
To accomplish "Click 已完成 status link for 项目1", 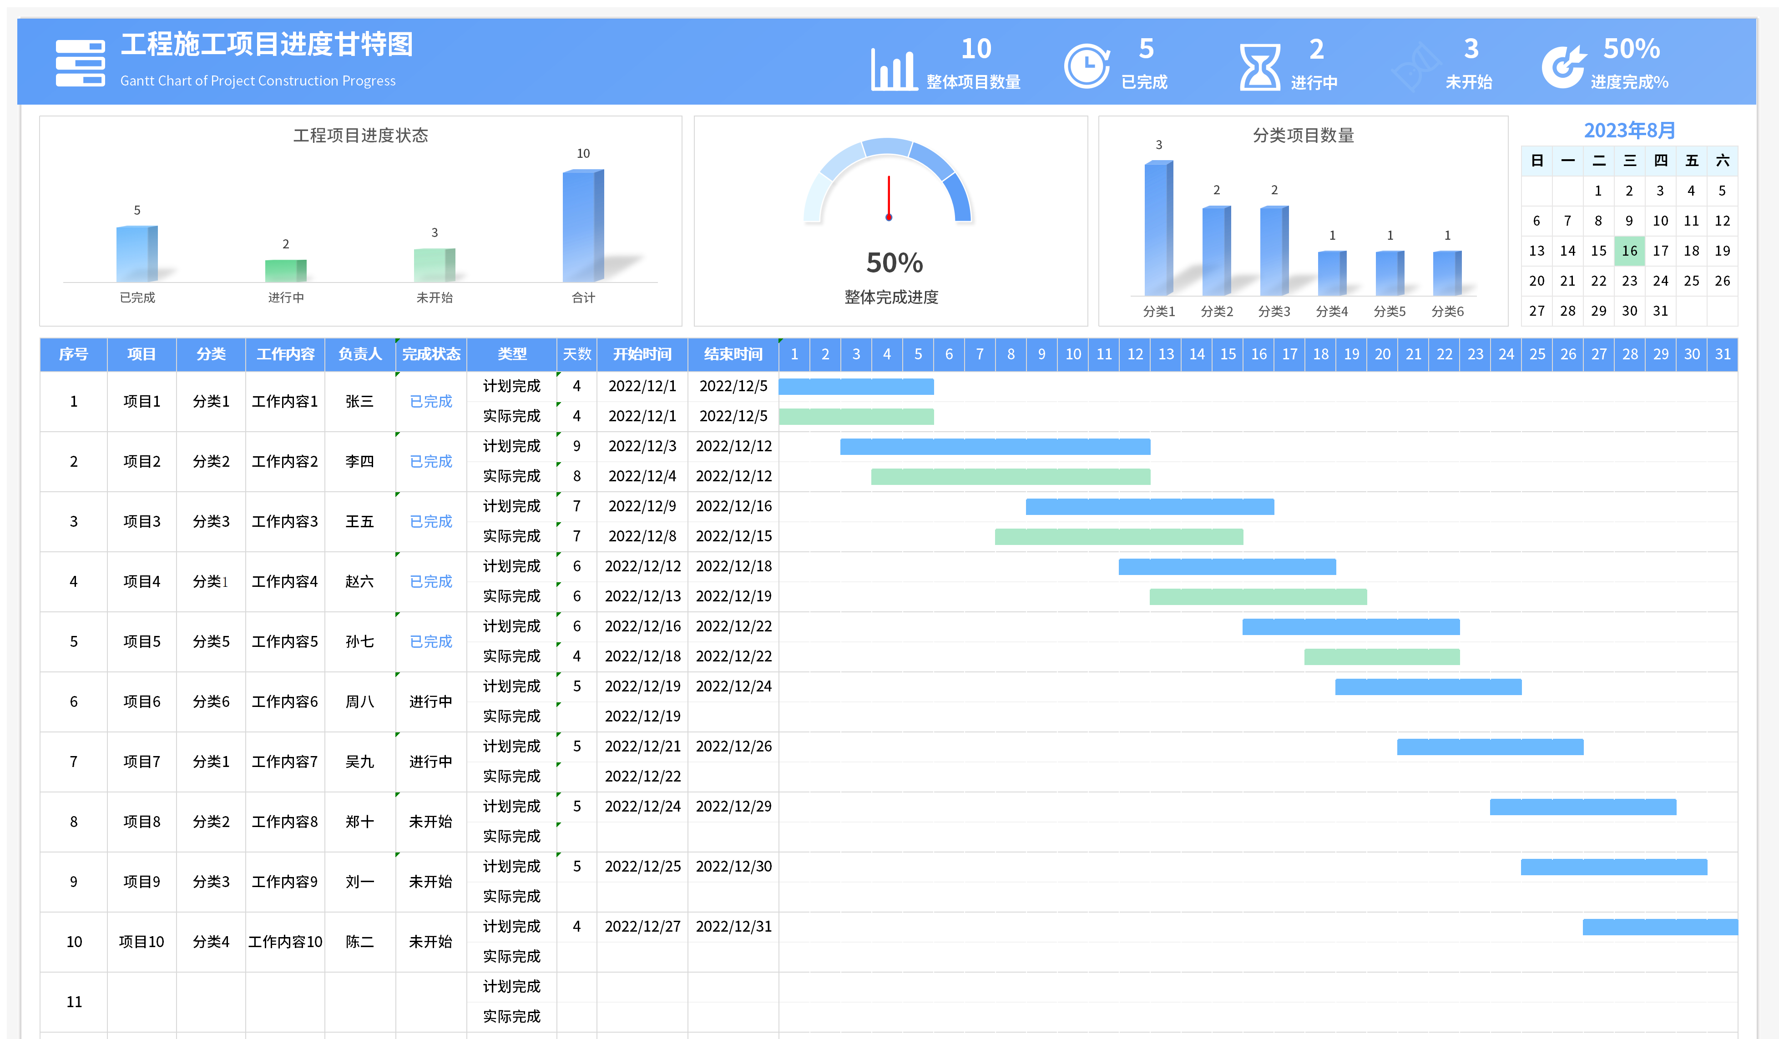I will [430, 402].
